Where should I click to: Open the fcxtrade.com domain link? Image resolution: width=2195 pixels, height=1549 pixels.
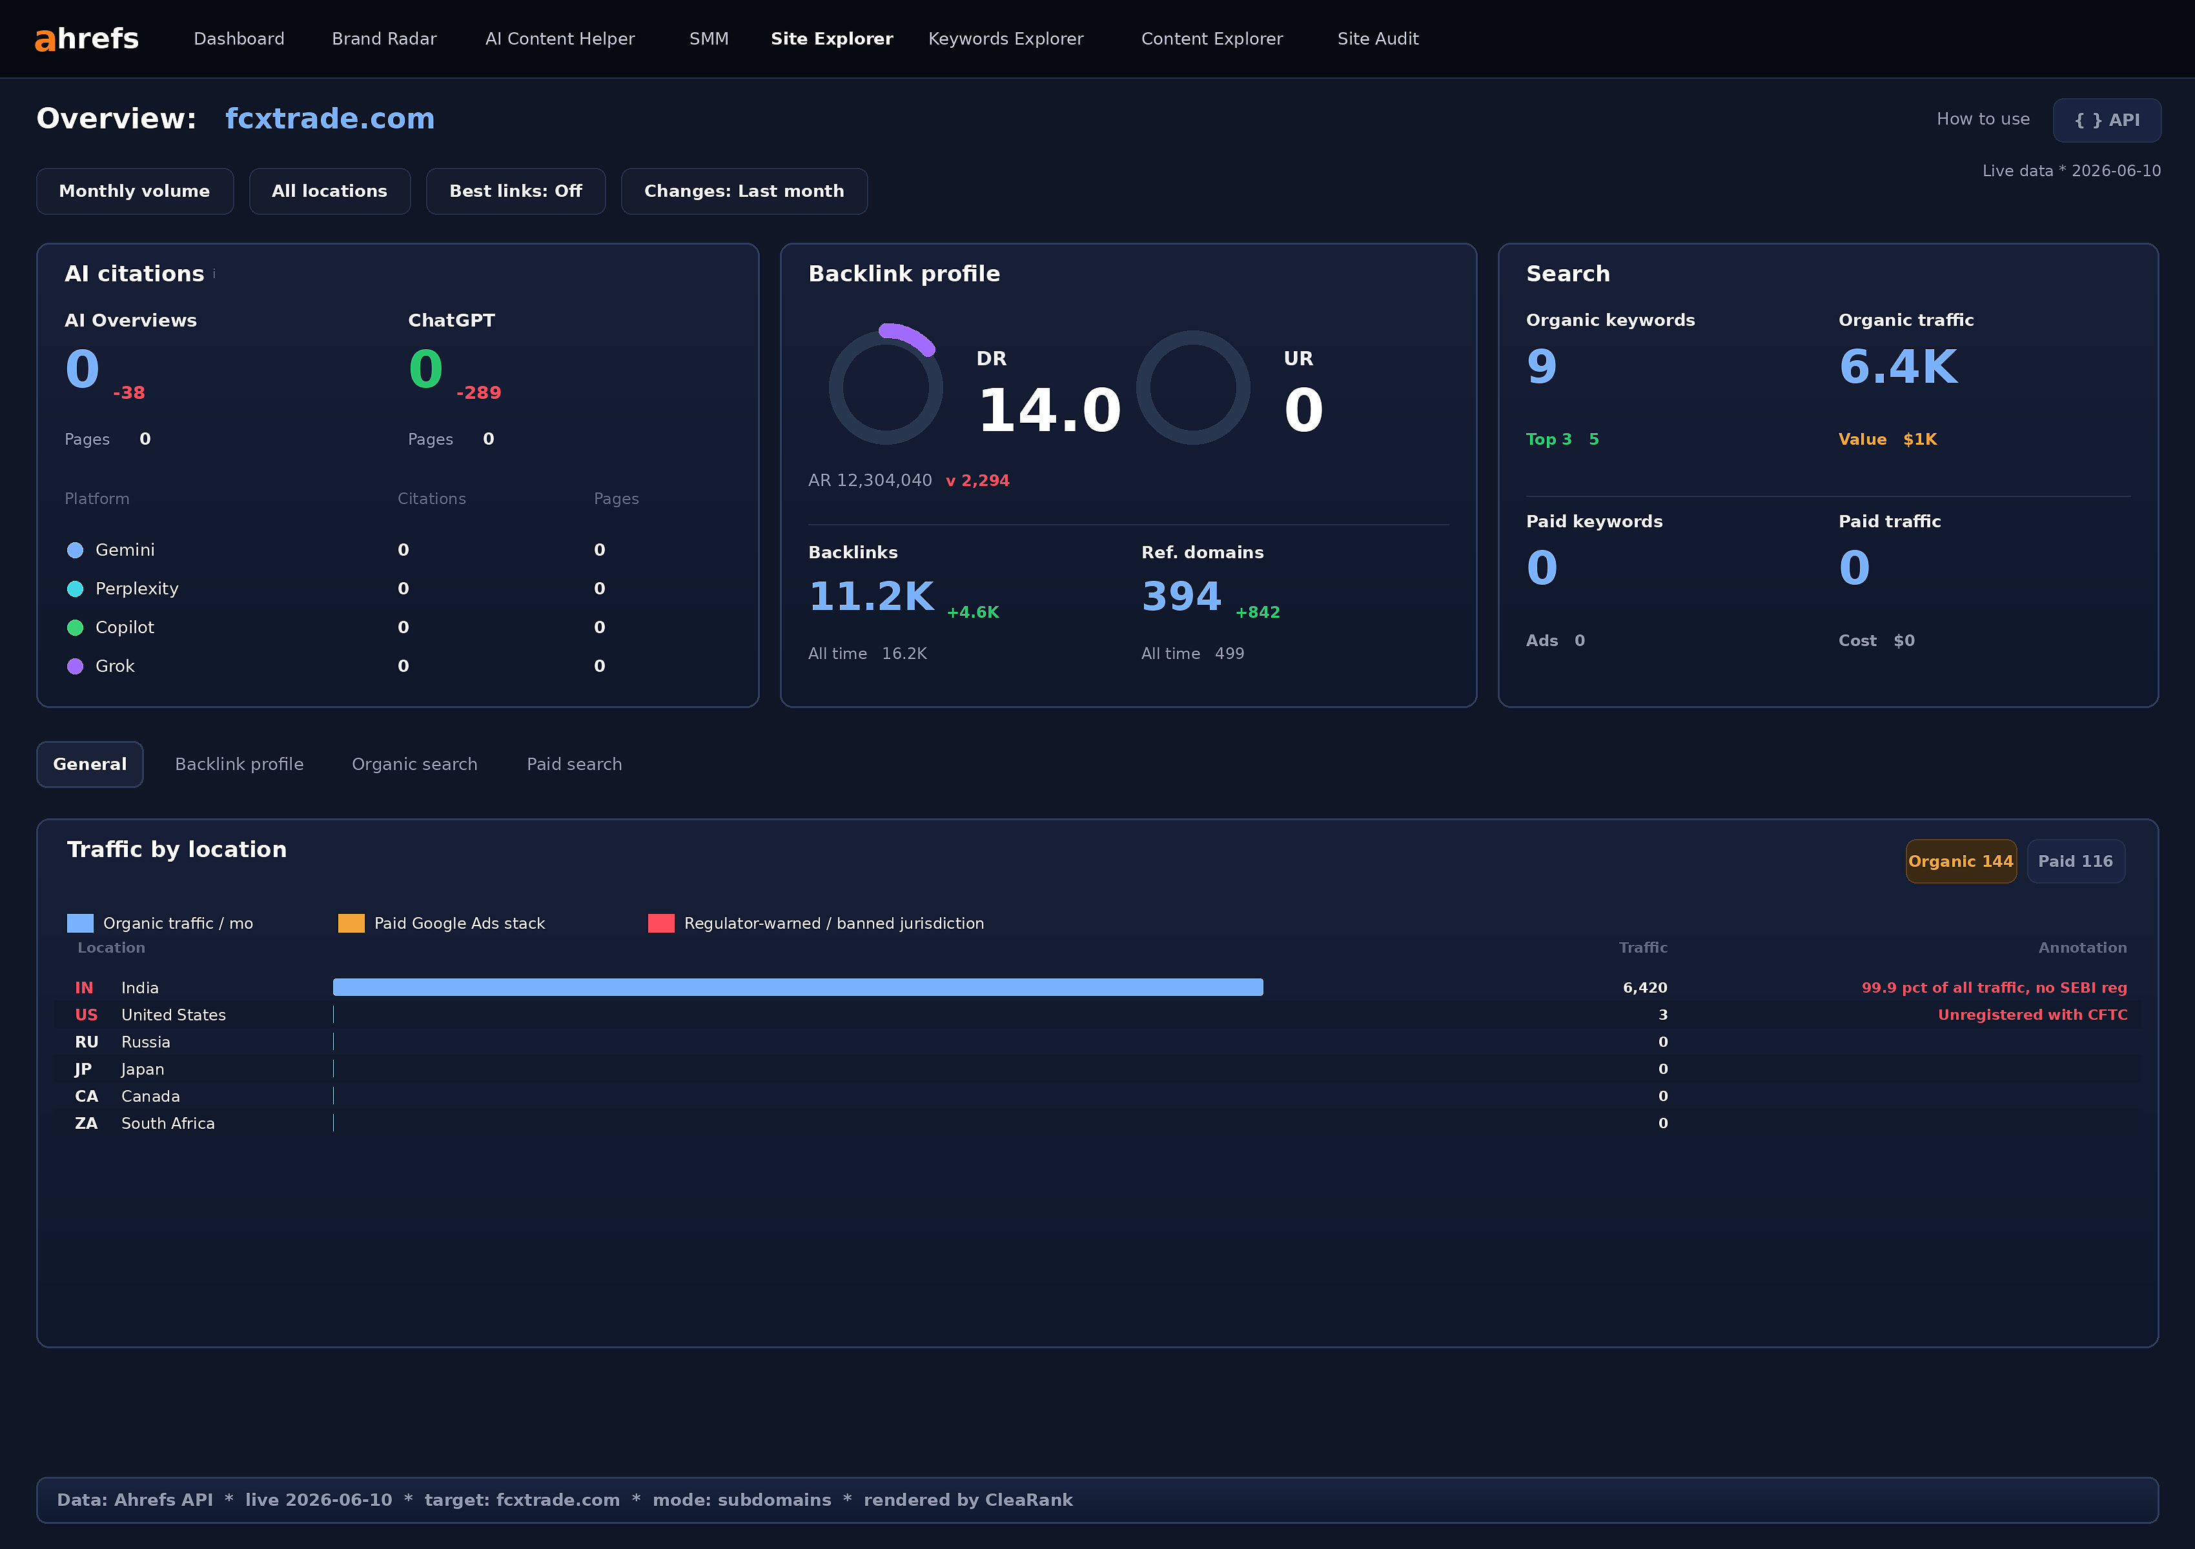tap(330, 119)
